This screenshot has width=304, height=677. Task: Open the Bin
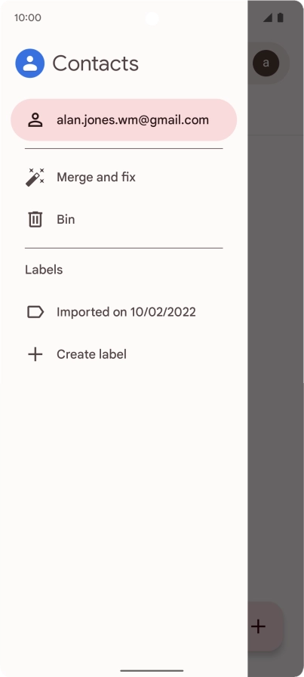124,219
